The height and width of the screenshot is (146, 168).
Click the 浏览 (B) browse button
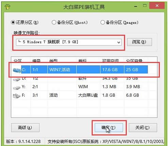[x=139, y=42]
